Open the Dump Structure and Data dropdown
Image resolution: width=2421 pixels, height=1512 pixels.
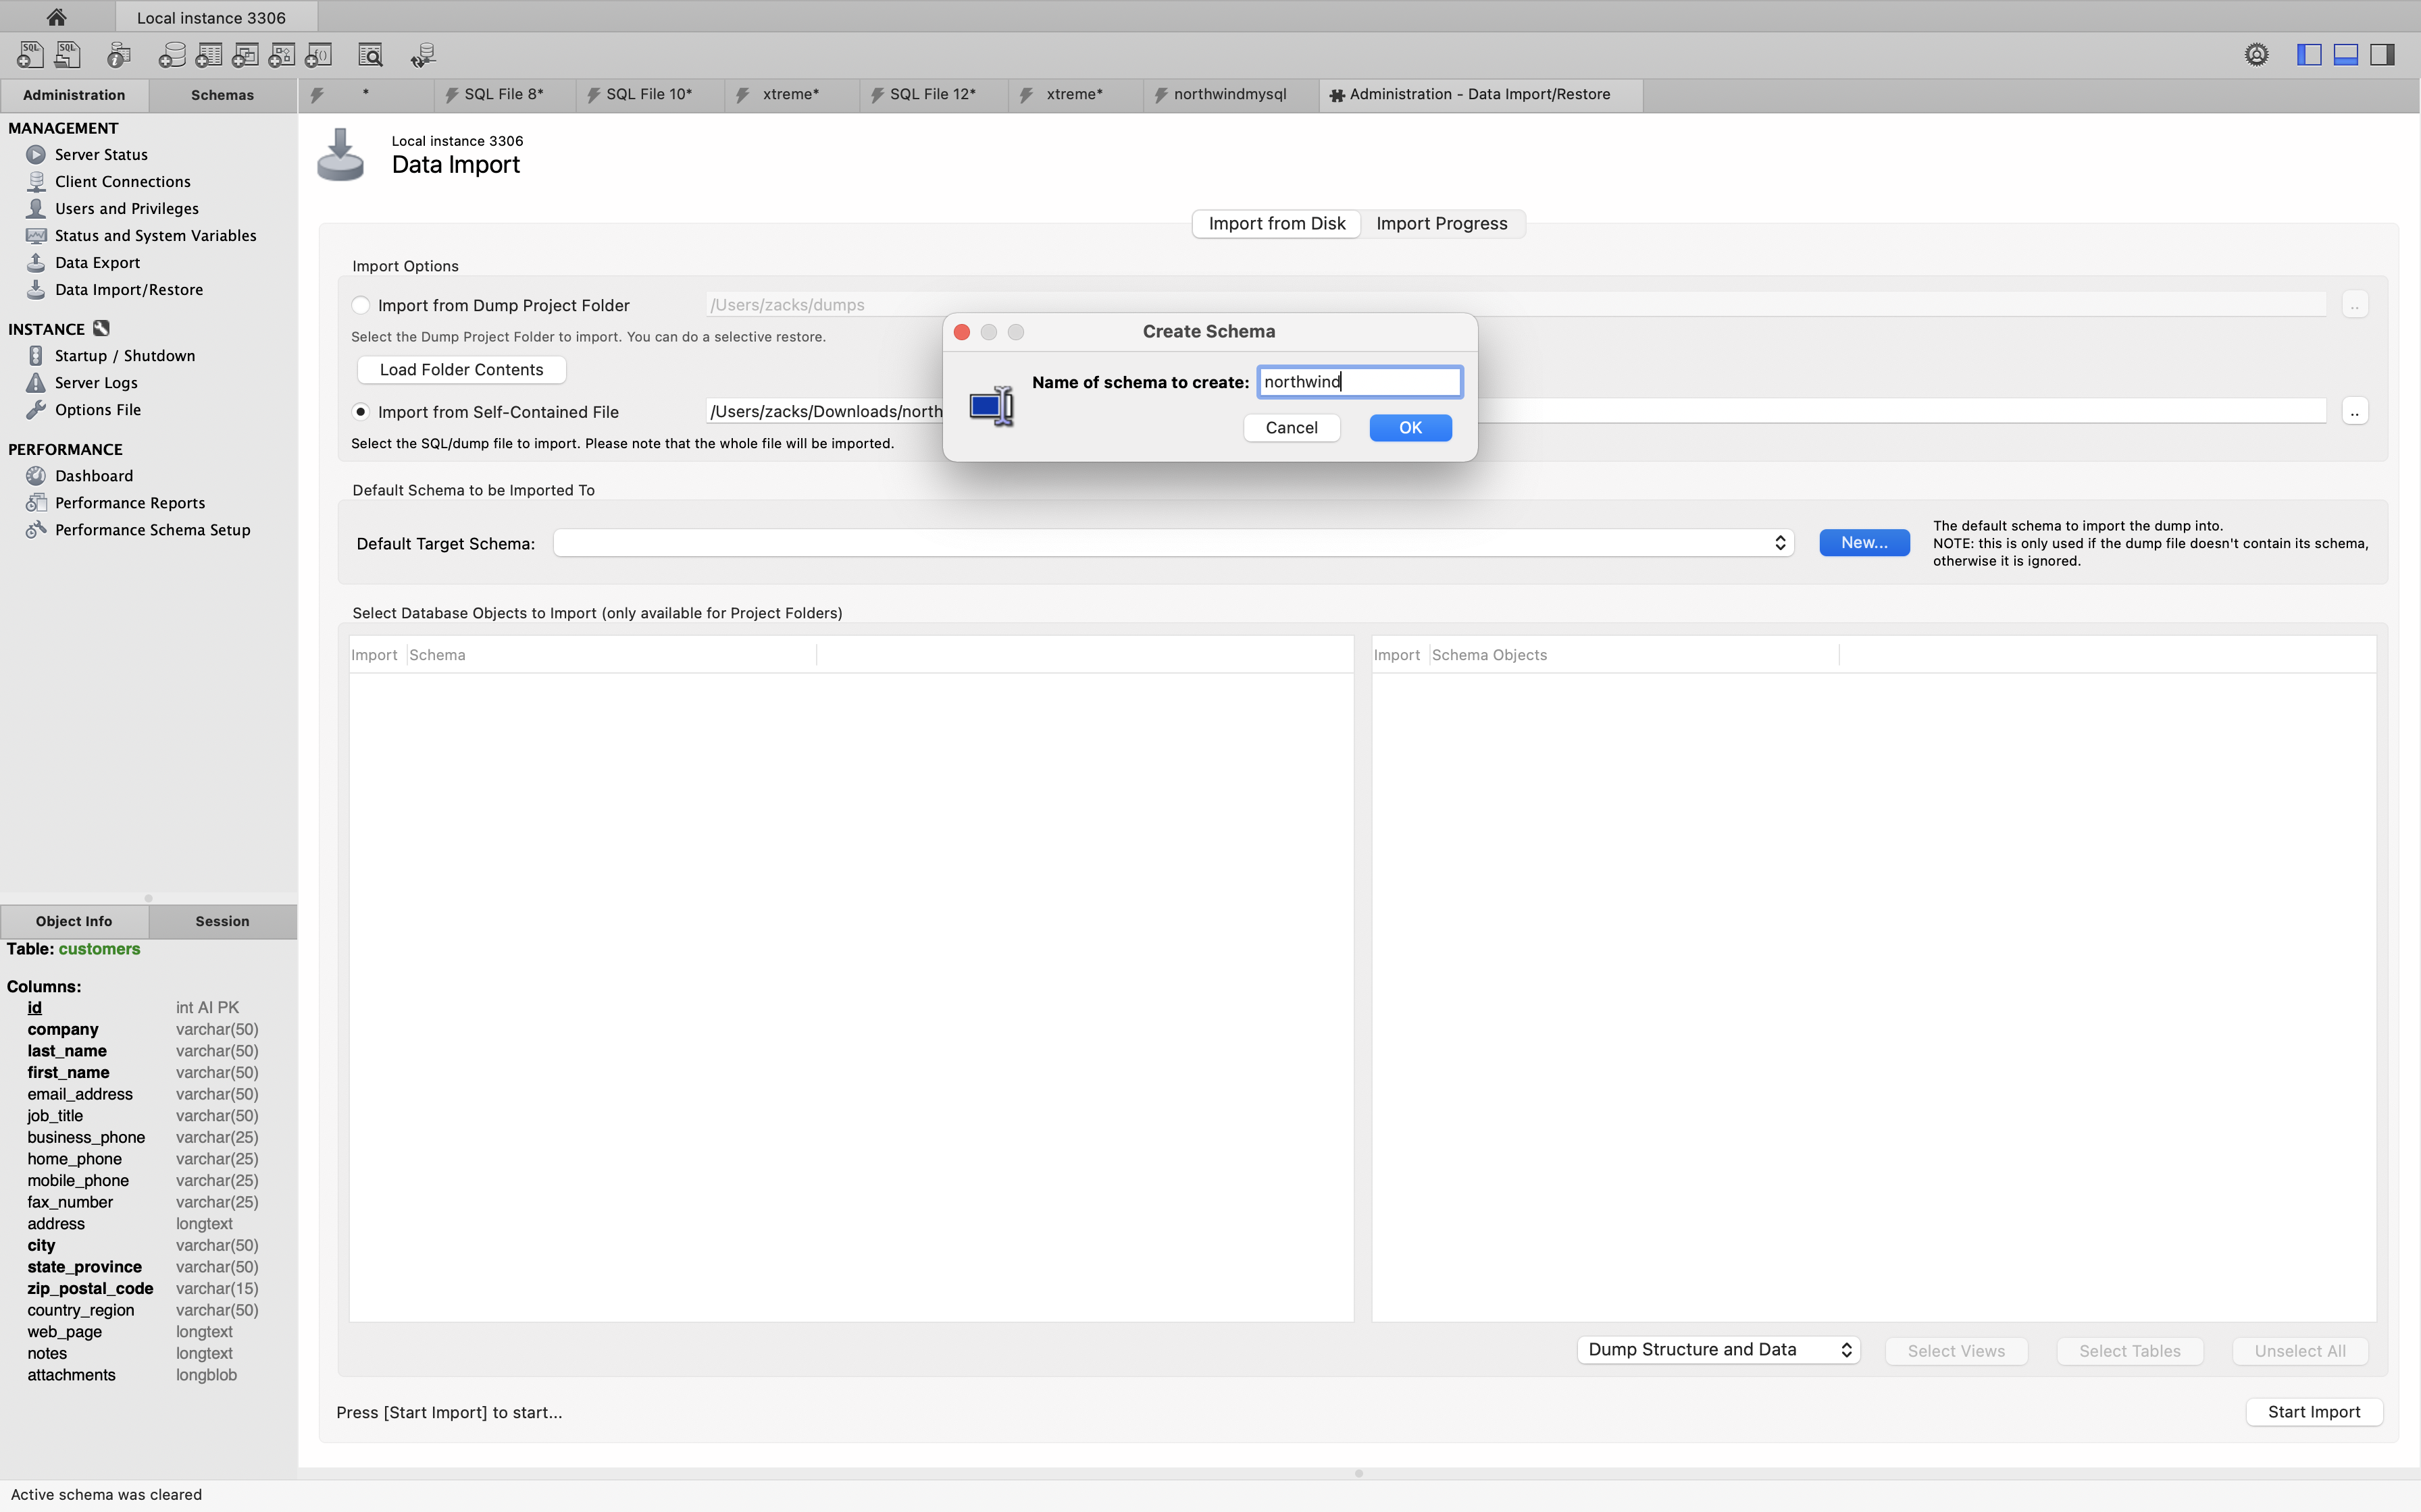click(x=1718, y=1350)
